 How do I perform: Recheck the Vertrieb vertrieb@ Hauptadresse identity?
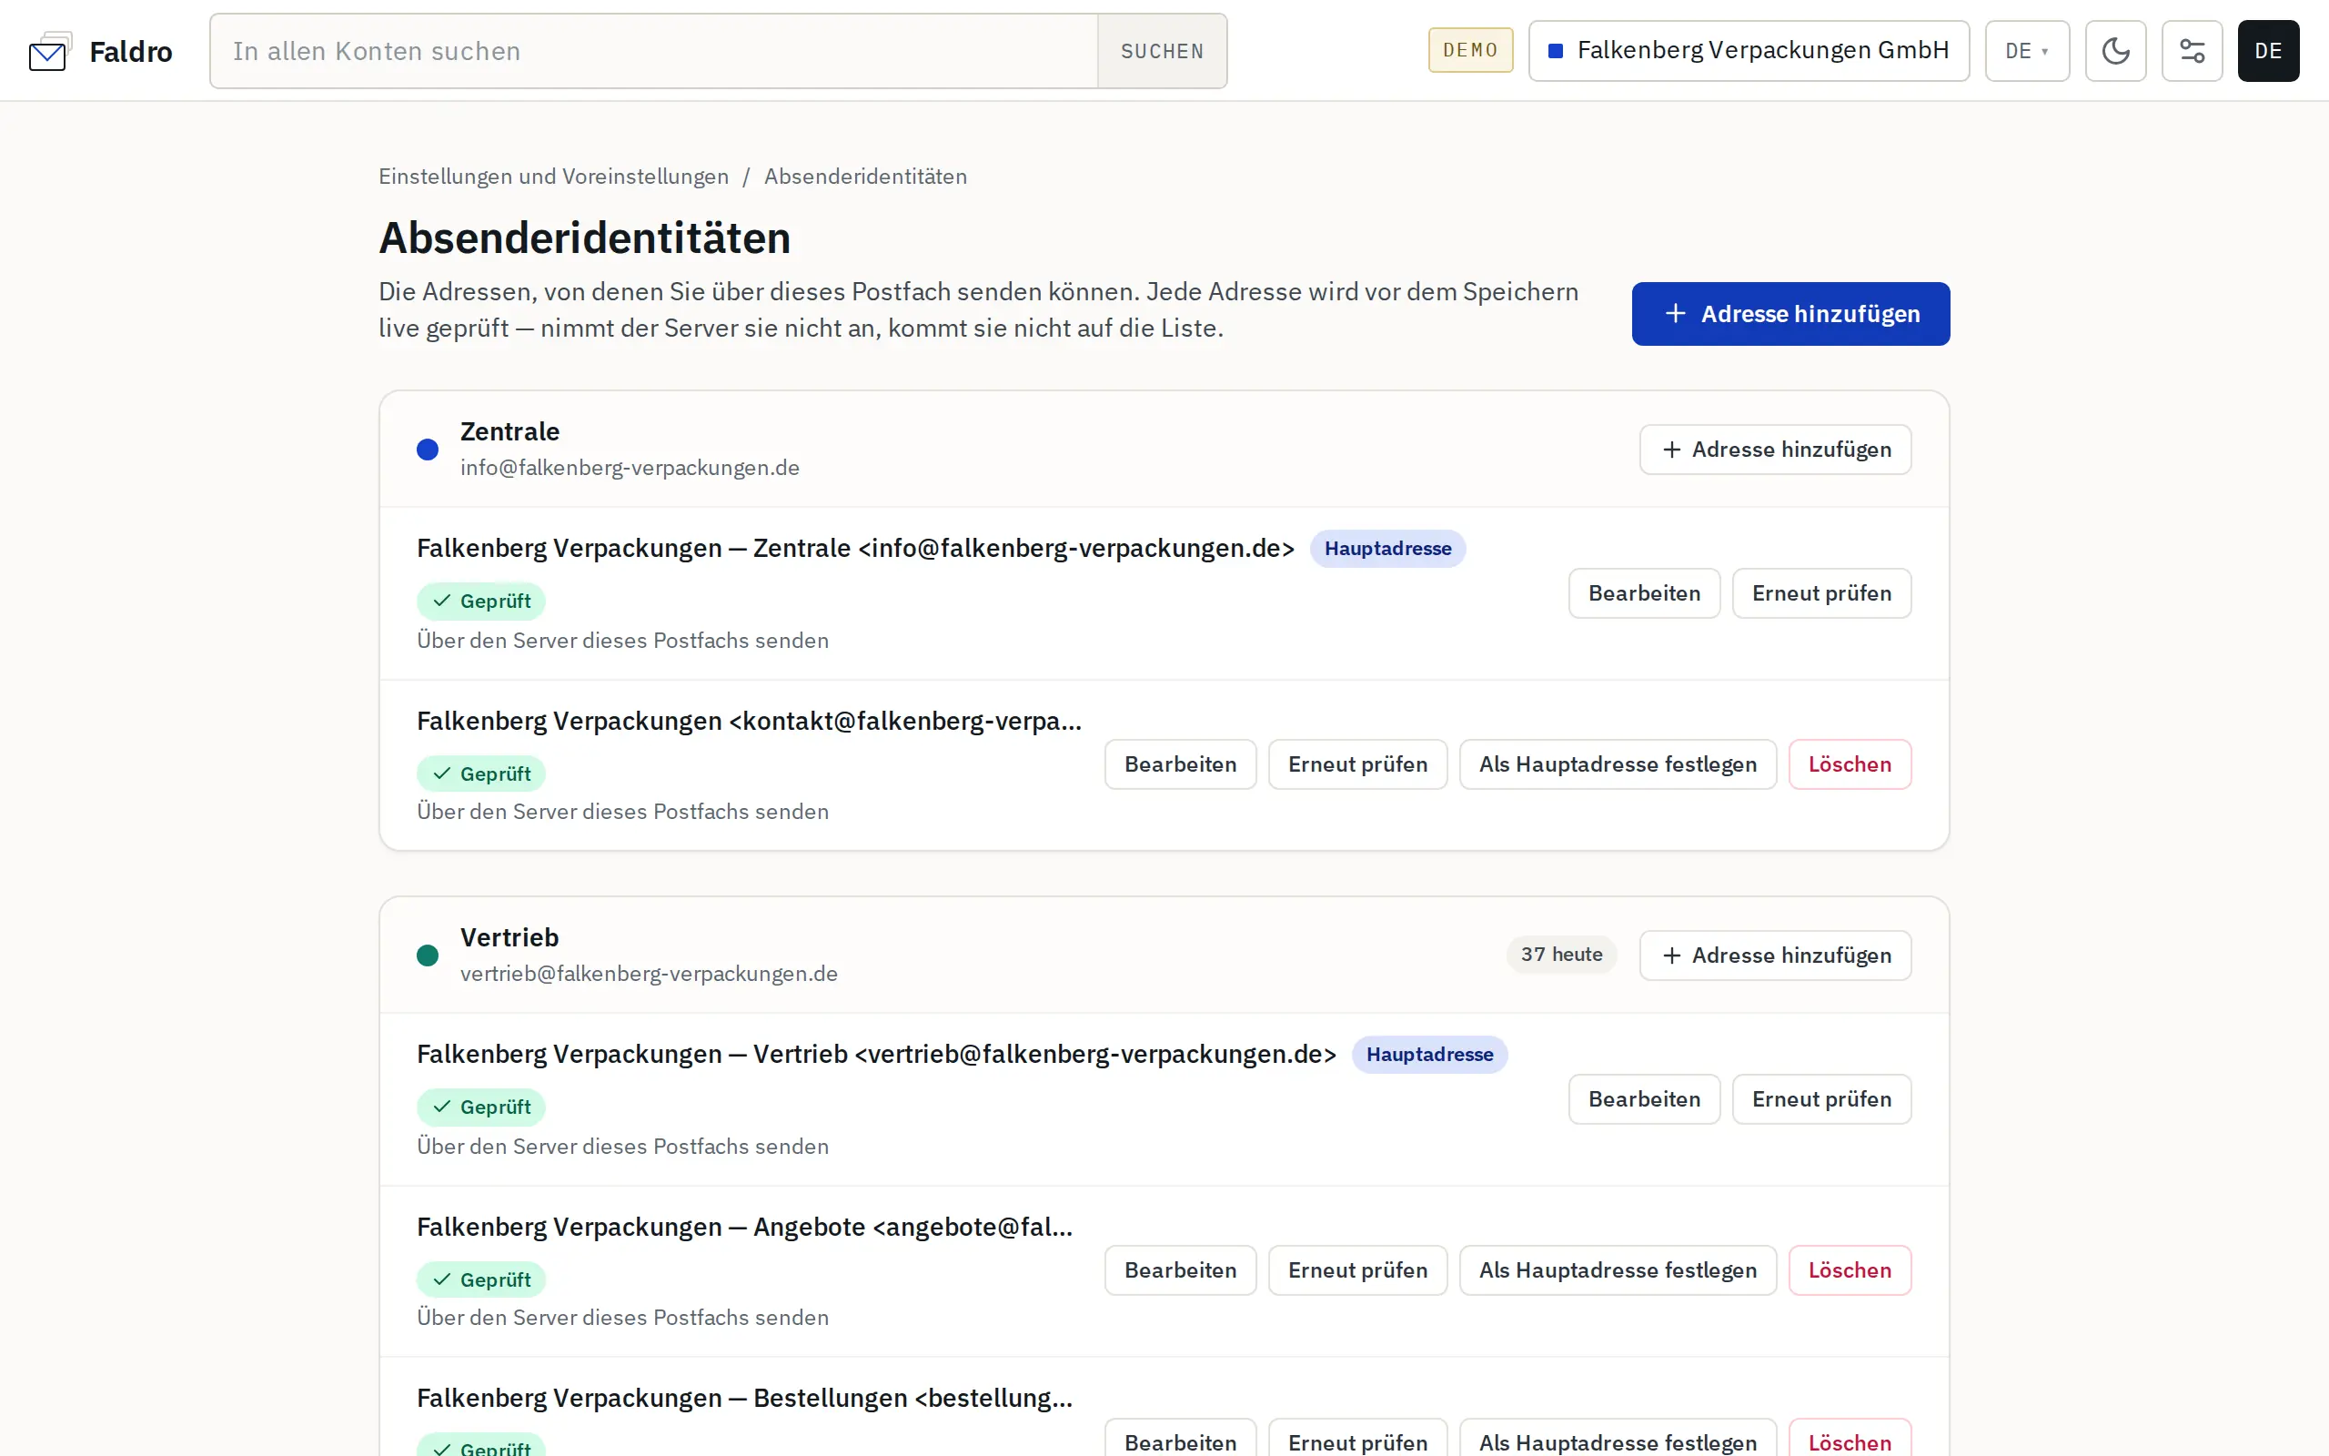point(1820,1098)
